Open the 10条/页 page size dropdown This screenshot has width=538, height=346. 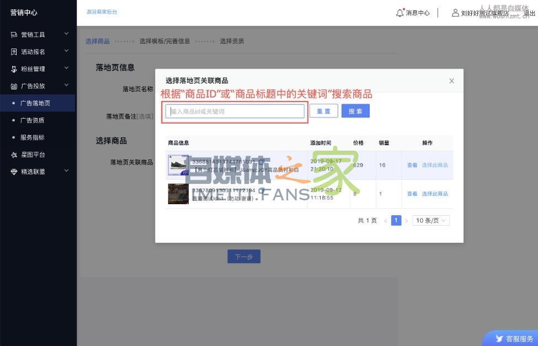(432, 221)
